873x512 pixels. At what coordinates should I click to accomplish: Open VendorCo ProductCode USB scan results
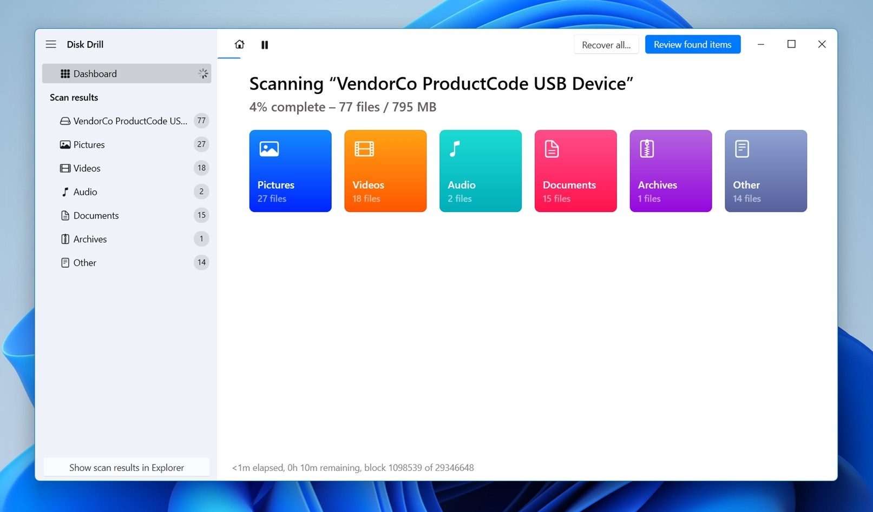pyautogui.click(x=130, y=121)
